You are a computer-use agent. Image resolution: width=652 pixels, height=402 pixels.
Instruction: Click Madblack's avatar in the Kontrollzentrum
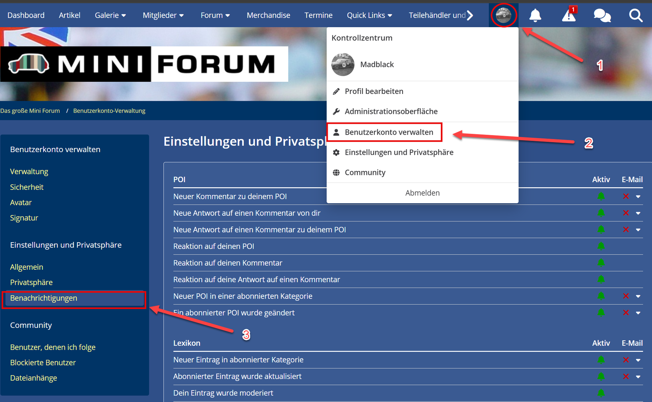coord(343,64)
